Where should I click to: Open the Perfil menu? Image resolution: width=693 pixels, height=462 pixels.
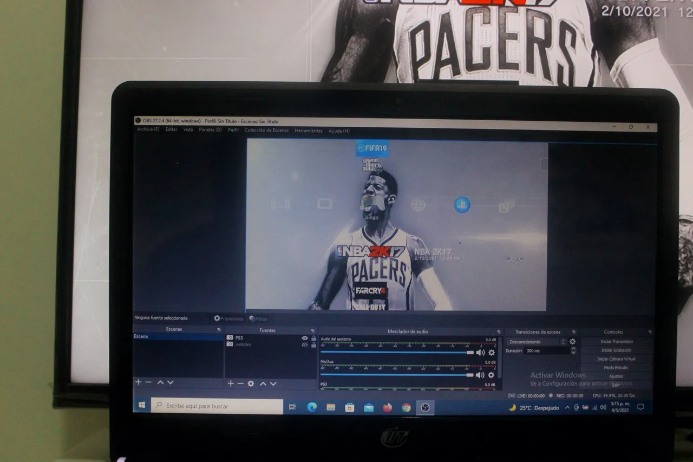(x=233, y=130)
